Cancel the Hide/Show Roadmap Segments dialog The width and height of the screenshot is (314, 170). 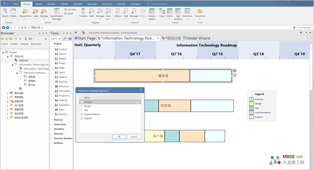click(x=134, y=137)
